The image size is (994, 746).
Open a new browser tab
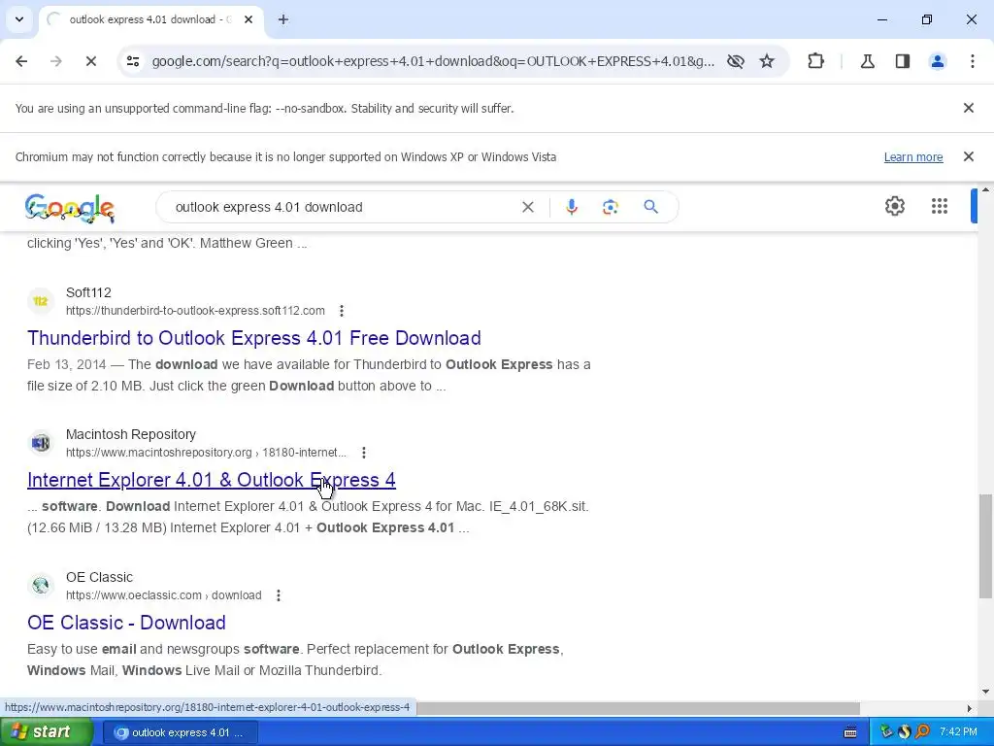(283, 19)
